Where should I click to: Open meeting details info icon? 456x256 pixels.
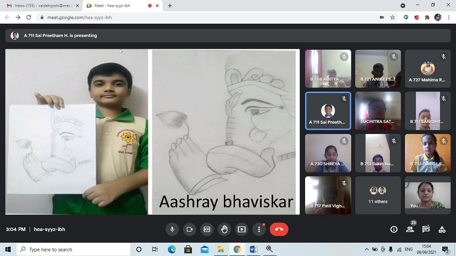click(394, 229)
